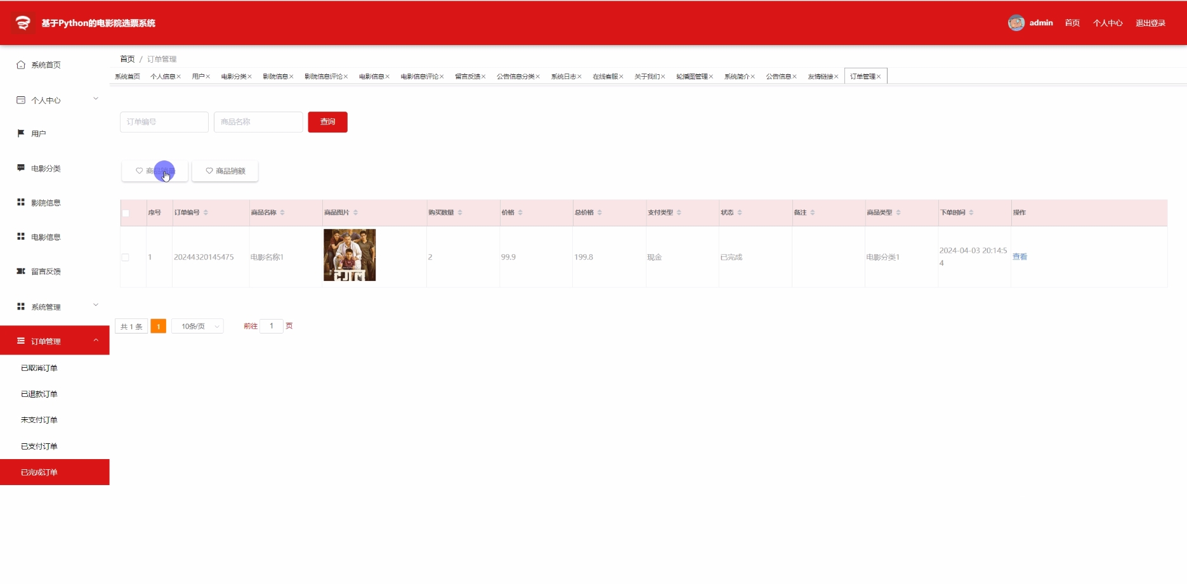Click the 商品销额 chart button
1187x584 pixels.
[x=225, y=171]
